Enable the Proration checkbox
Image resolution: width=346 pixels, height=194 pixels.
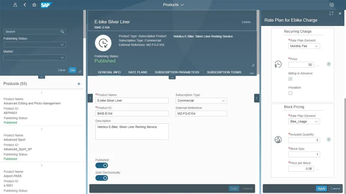pos(290,93)
